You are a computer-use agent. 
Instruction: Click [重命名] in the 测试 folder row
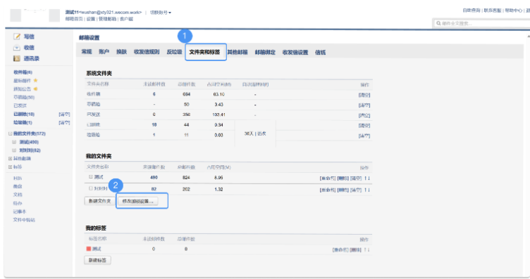pos(328,179)
